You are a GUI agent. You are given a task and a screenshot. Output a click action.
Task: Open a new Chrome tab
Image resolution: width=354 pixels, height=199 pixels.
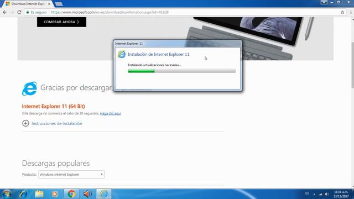pos(59,4)
